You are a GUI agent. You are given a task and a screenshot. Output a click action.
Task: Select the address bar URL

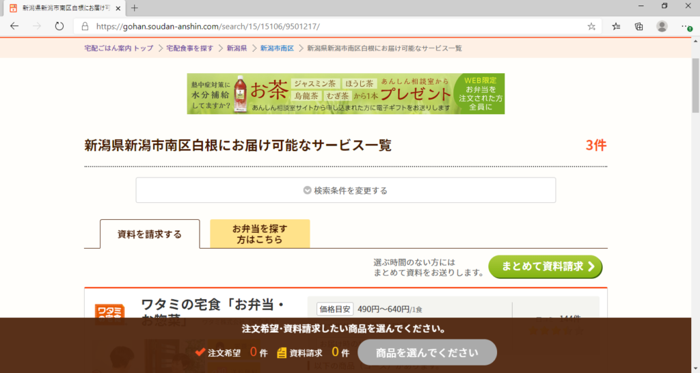pos(208,27)
